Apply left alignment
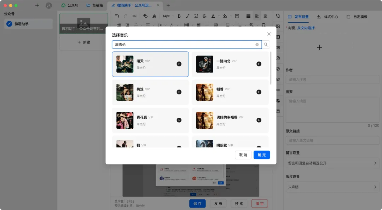 tap(257, 16)
